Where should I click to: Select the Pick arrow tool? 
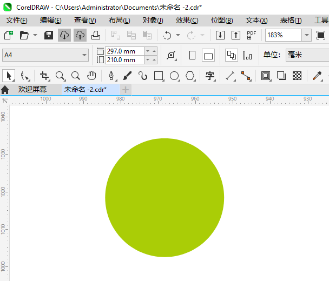[x=9, y=76]
